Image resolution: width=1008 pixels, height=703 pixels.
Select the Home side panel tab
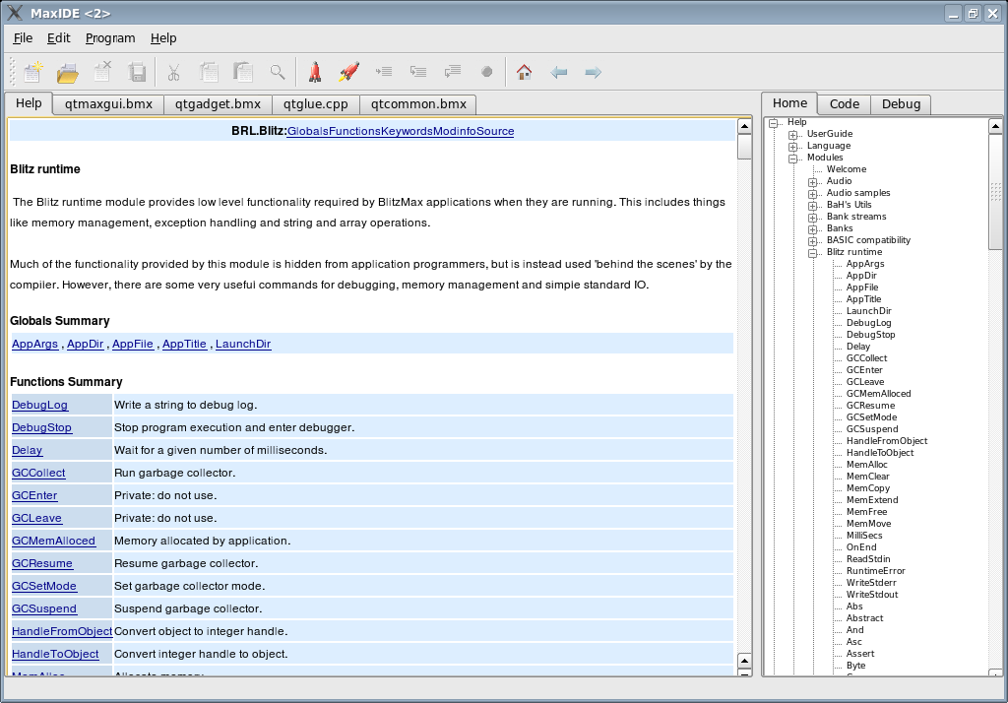pyautogui.click(x=789, y=103)
